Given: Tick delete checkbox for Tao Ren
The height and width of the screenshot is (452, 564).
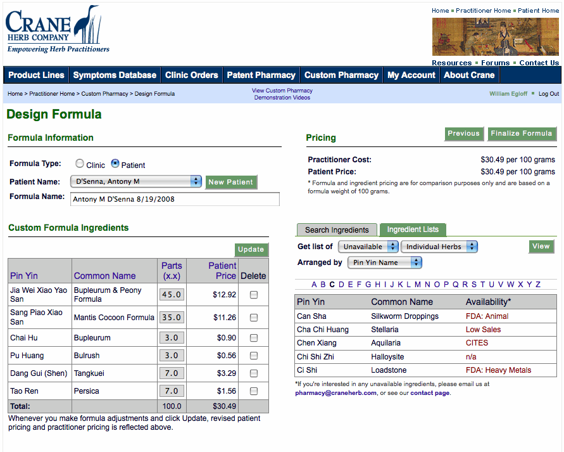Looking at the screenshot, I should coord(254,391).
